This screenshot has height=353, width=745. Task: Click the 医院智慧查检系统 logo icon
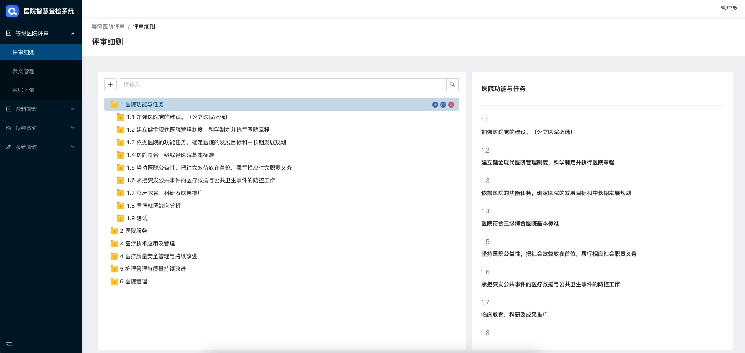pyautogui.click(x=12, y=11)
